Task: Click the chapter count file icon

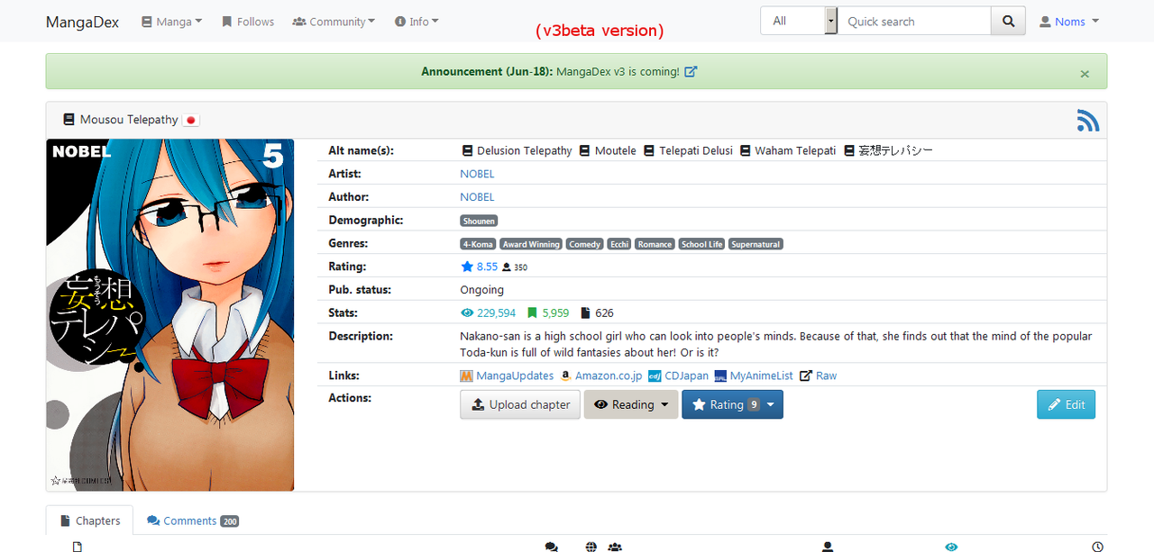Action: 586,313
